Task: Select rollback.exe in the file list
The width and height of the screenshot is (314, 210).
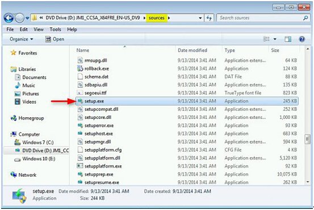Action: (187, 68)
